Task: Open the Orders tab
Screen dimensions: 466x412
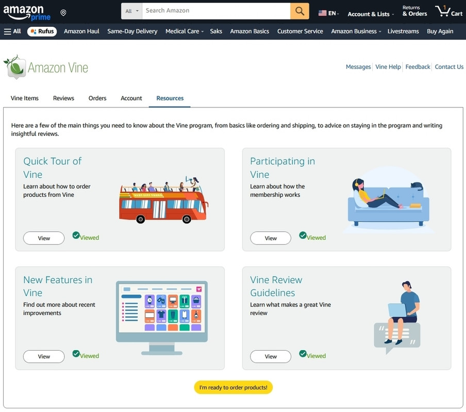Action: point(97,98)
